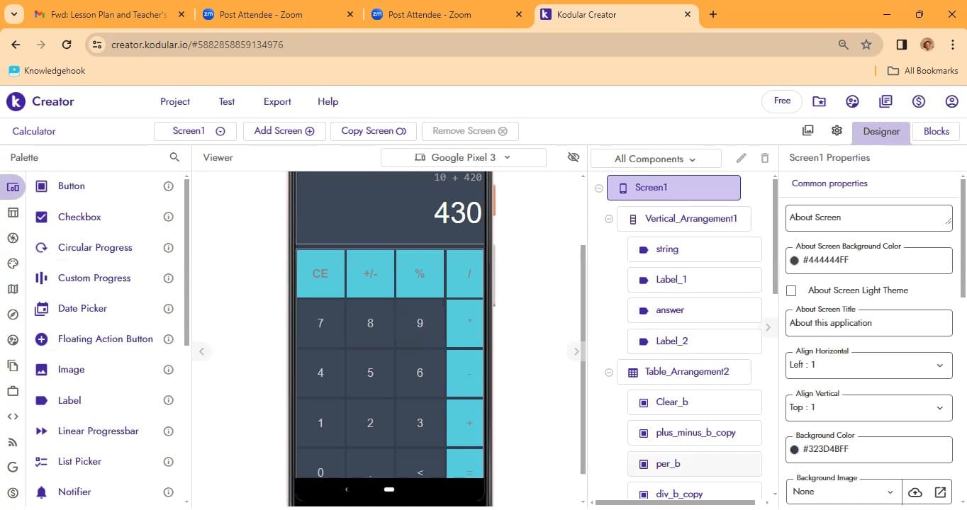The width and height of the screenshot is (967, 510).
Task: Collapse the Vertical_Arrangement1 tree node
Action: point(608,219)
